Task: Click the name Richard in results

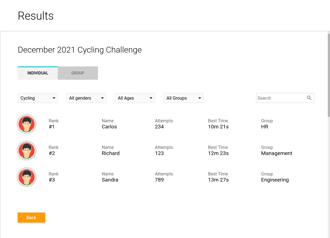Action: [111, 153]
